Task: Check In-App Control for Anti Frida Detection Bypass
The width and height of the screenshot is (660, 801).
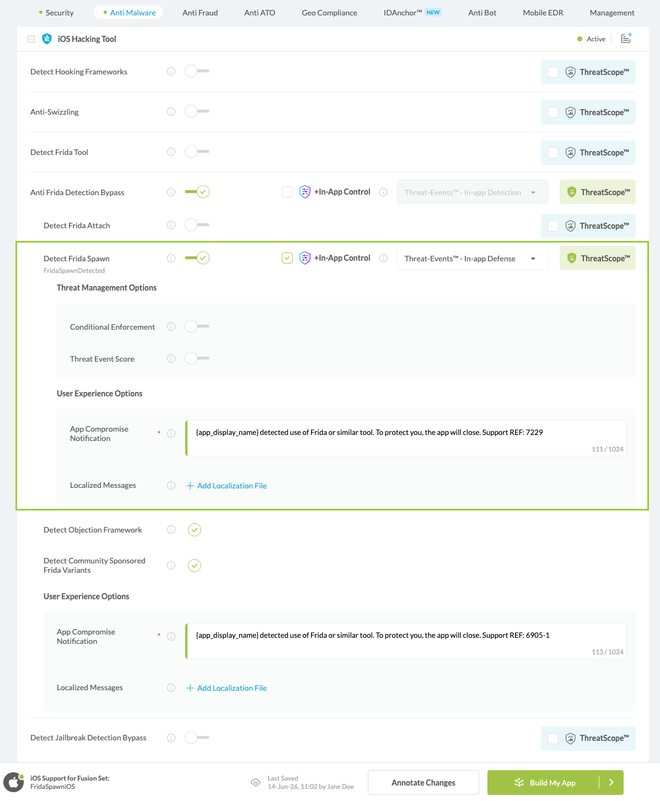Action: 287,192
